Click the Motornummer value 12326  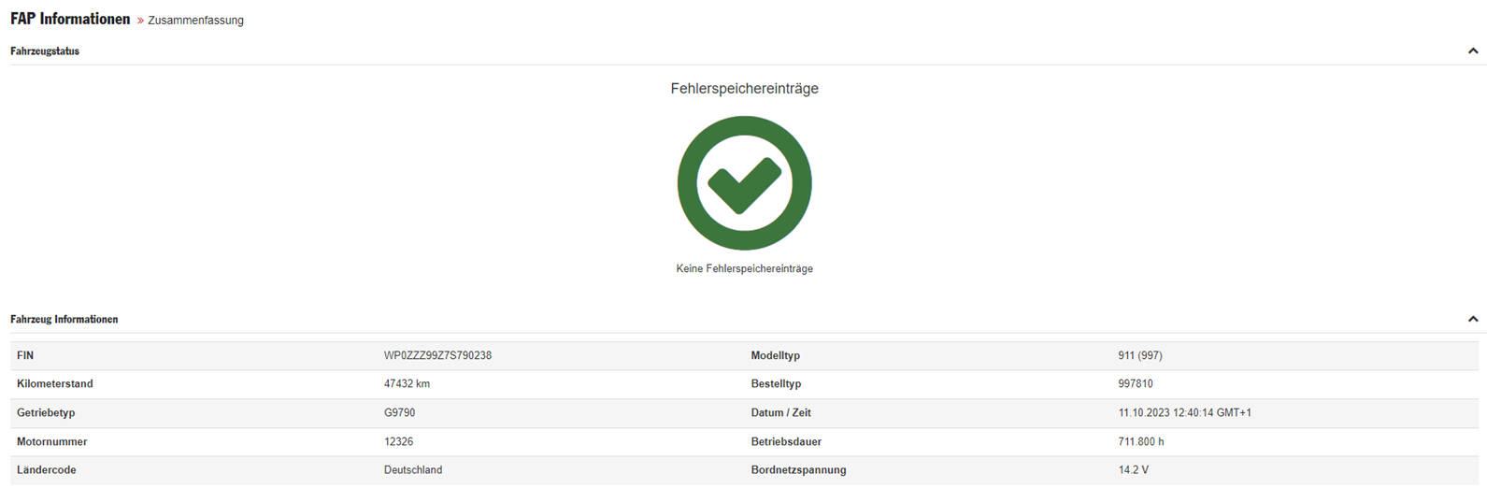coord(398,442)
